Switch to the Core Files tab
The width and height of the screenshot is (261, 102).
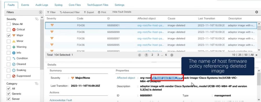[74, 5]
